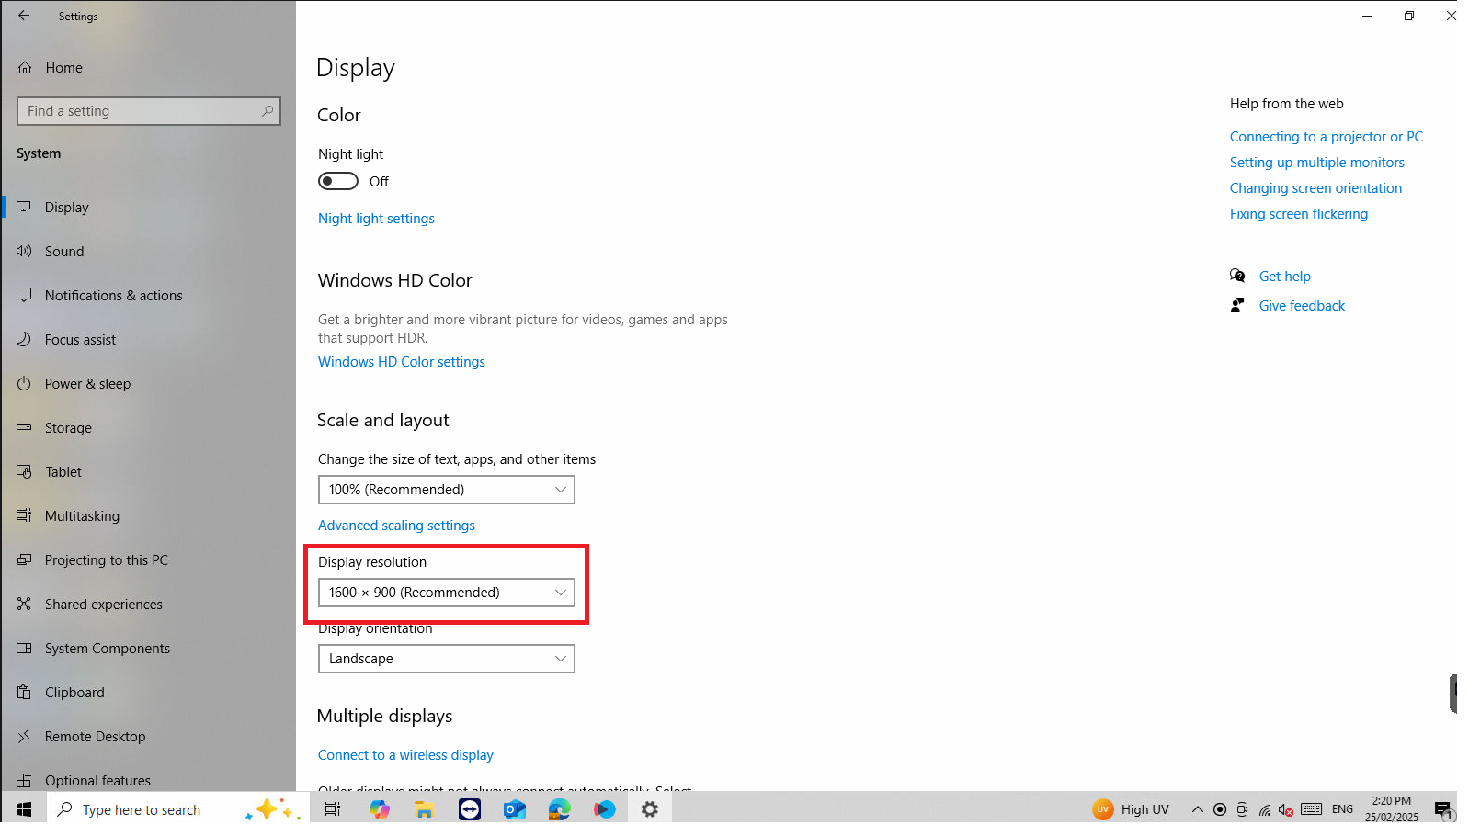The image size is (1469, 825).
Task: Click the touch keyboard tray icon
Action: pos(1312,809)
